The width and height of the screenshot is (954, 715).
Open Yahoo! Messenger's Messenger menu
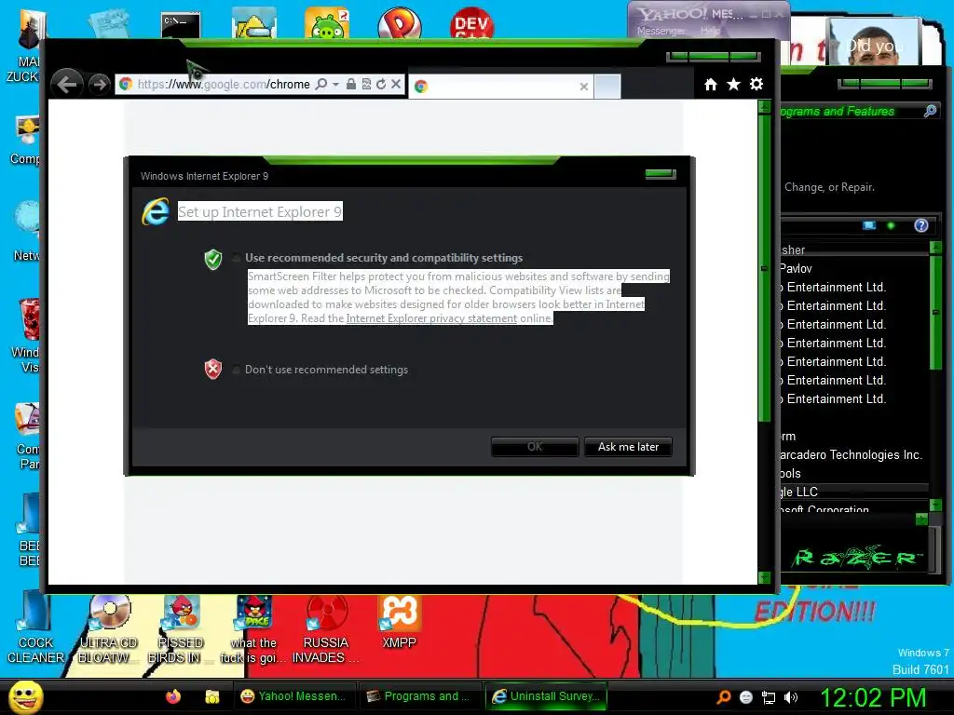click(x=661, y=31)
